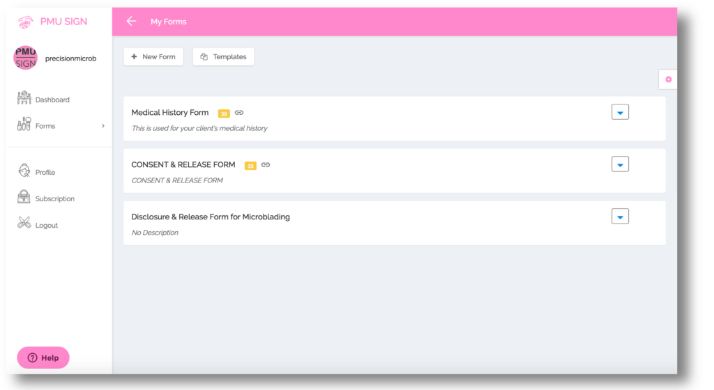Click 'This is used for your client's medical history'
The width and height of the screenshot is (714, 390).
tap(199, 128)
